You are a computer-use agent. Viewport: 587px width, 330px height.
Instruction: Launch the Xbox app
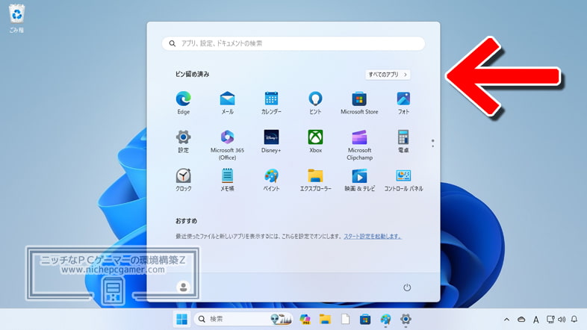[x=315, y=141]
